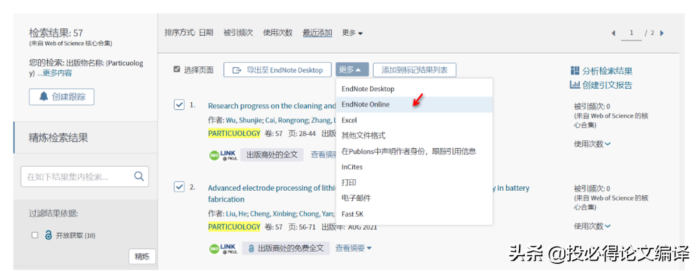Sort results by 使用次数

278,32
